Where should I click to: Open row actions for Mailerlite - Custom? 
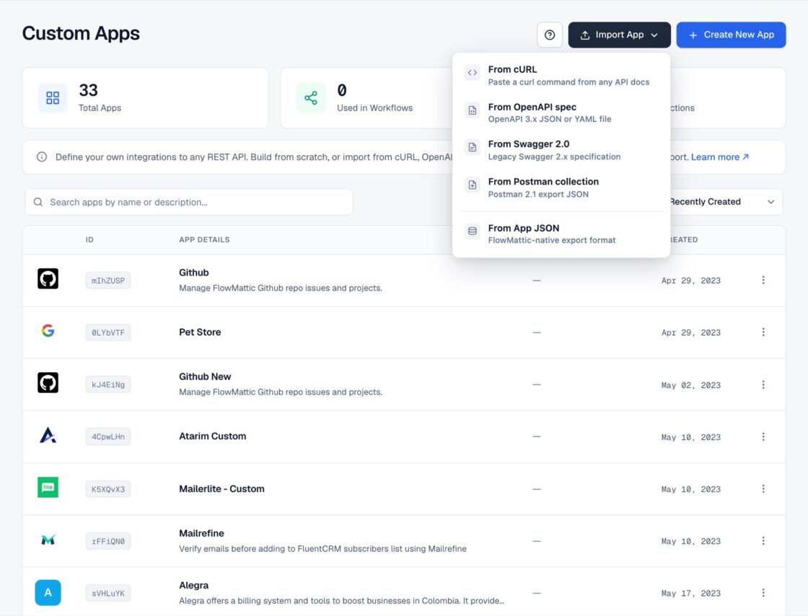coord(763,489)
